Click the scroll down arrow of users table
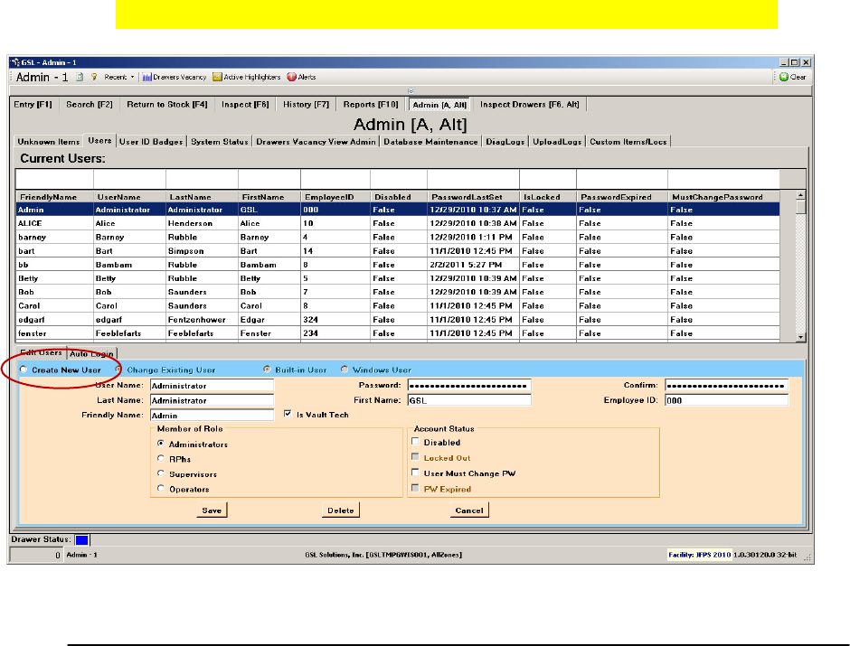The height and width of the screenshot is (646, 850). (x=799, y=336)
